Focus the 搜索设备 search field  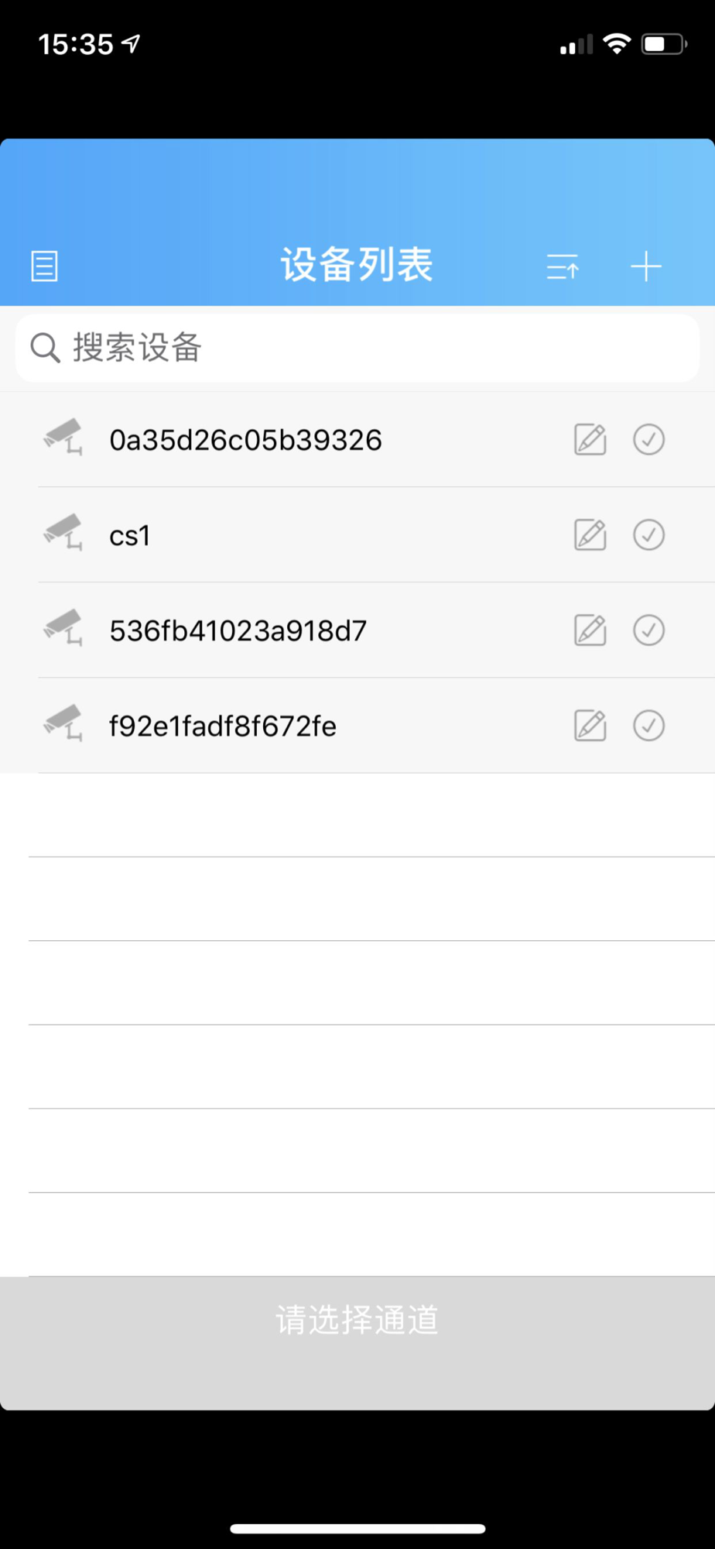tap(357, 348)
